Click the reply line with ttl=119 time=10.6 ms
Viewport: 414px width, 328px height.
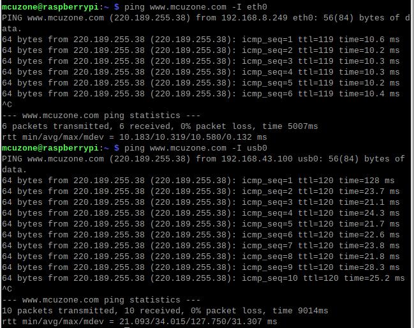pos(201,40)
